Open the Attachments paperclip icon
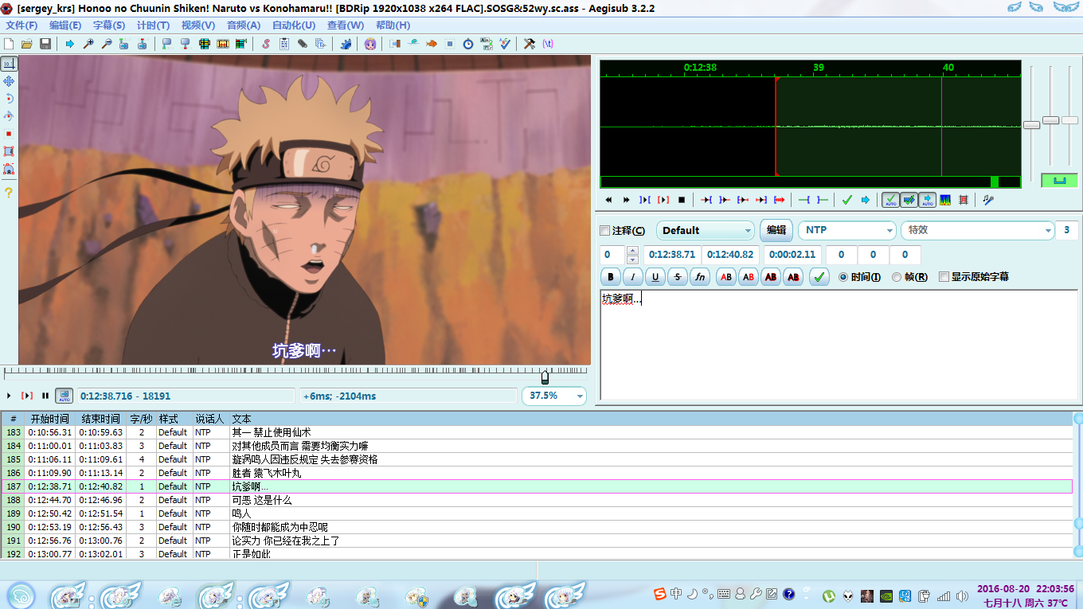Viewport: 1083px width, 609px height. coord(303,44)
